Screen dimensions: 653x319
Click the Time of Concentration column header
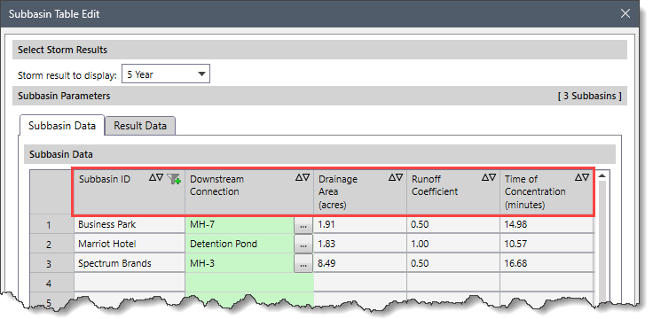pyautogui.click(x=547, y=192)
